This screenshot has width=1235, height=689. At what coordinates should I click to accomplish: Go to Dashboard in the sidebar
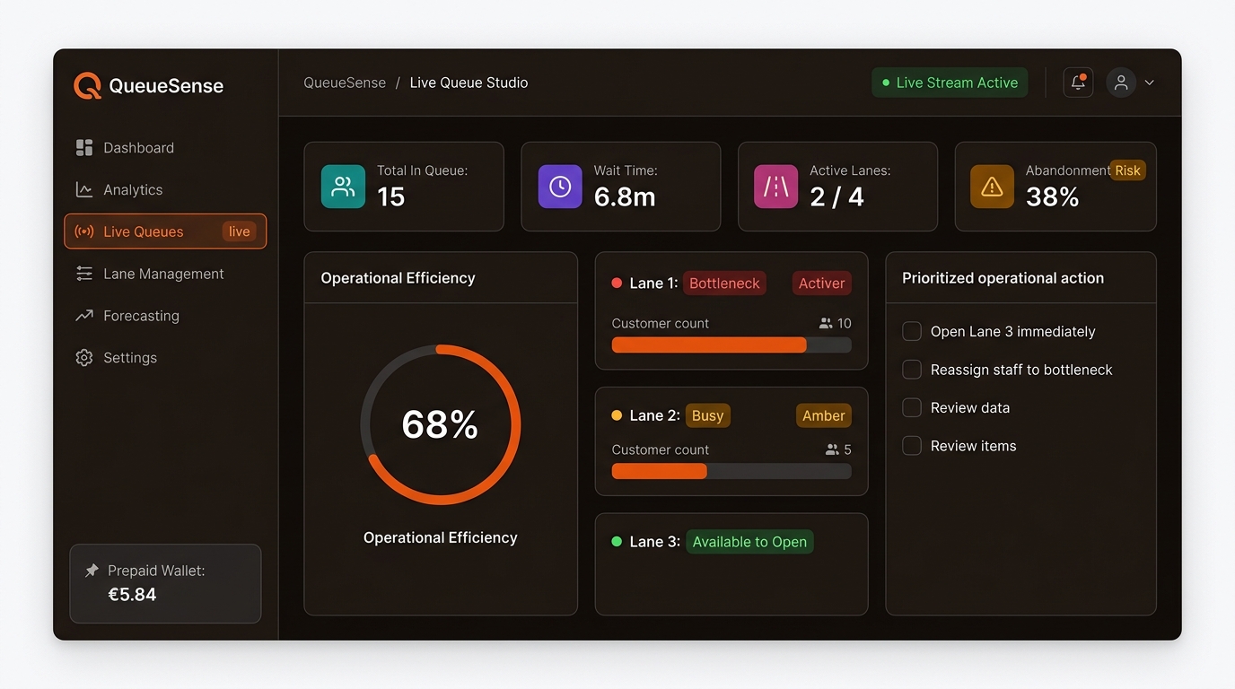(x=165, y=148)
